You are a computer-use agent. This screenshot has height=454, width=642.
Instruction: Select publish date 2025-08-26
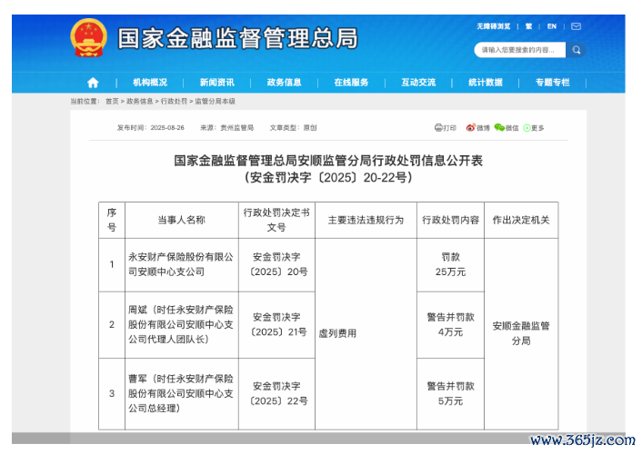(x=167, y=128)
